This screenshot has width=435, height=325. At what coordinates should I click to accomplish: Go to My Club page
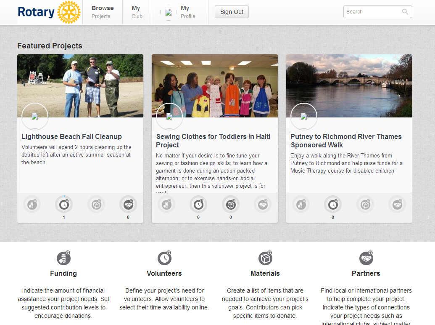[137, 12]
